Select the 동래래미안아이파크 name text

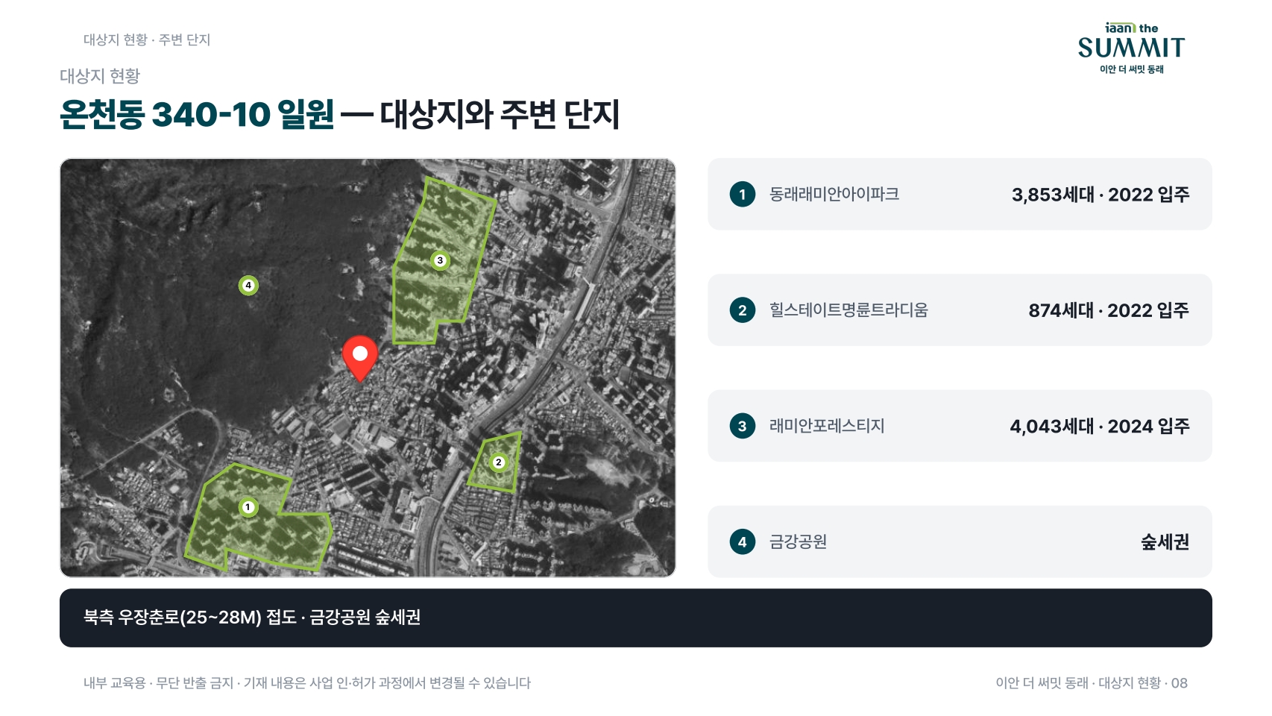tap(834, 194)
